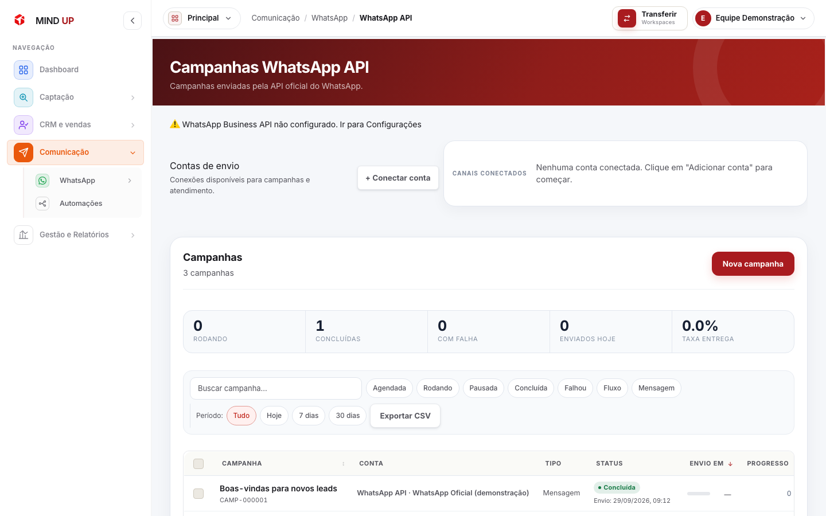This screenshot has width=826, height=516.
Task: Click the Buscar campanha search field
Action: pos(276,388)
